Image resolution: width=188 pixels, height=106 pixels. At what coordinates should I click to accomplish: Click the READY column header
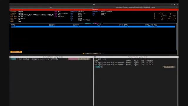coord(99,25)
